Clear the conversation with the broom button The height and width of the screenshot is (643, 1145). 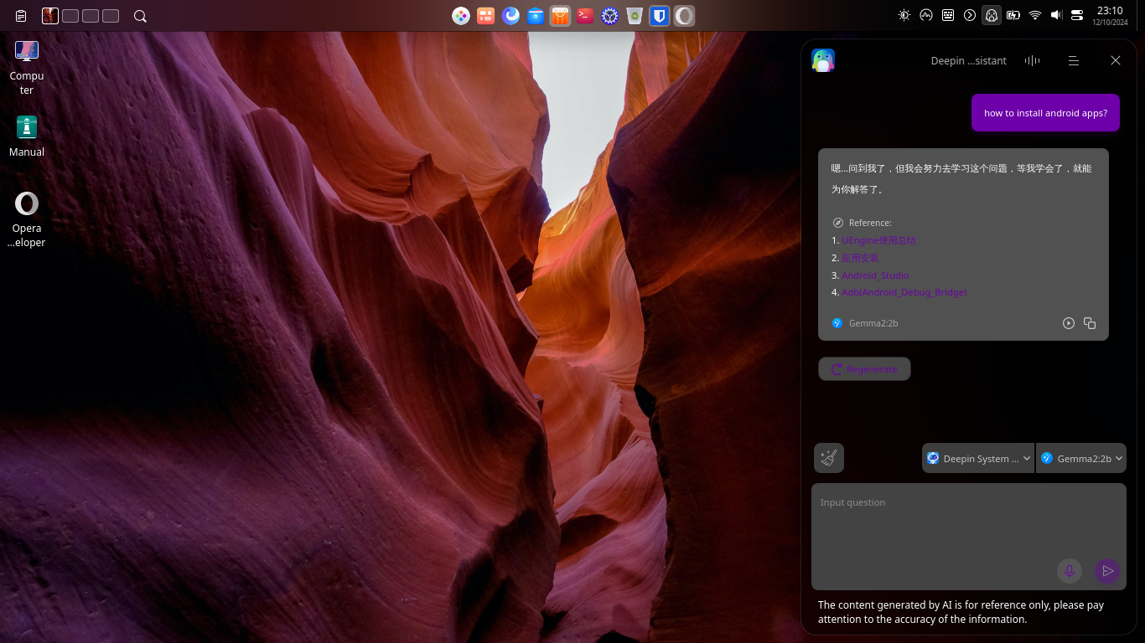(x=829, y=458)
